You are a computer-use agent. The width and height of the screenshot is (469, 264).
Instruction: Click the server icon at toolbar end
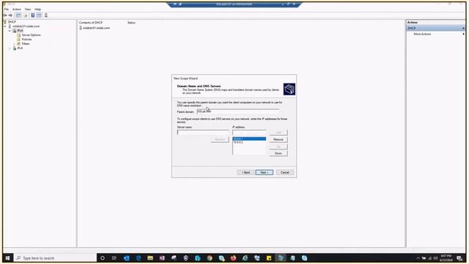pos(45,15)
